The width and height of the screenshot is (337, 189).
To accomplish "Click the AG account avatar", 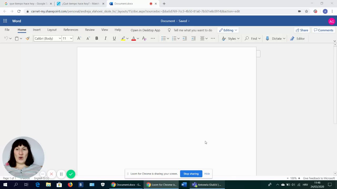I will (331, 22).
